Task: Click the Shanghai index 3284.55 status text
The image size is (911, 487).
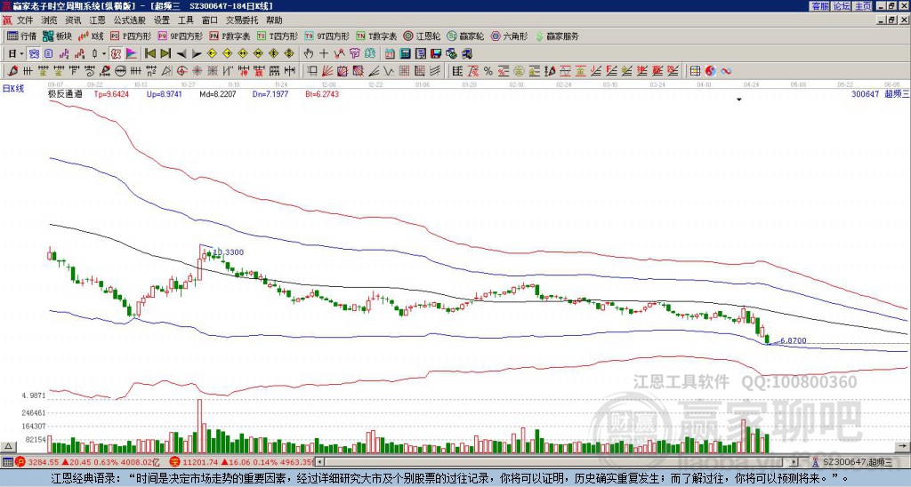Action: coord(44,462)
